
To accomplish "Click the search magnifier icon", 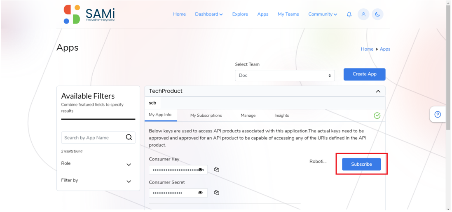I will pyautogui.click(x=129, y=137).
